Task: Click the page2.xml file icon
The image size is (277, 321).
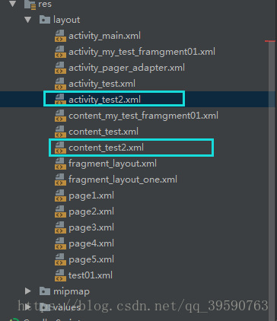Action: click(60, 211)
